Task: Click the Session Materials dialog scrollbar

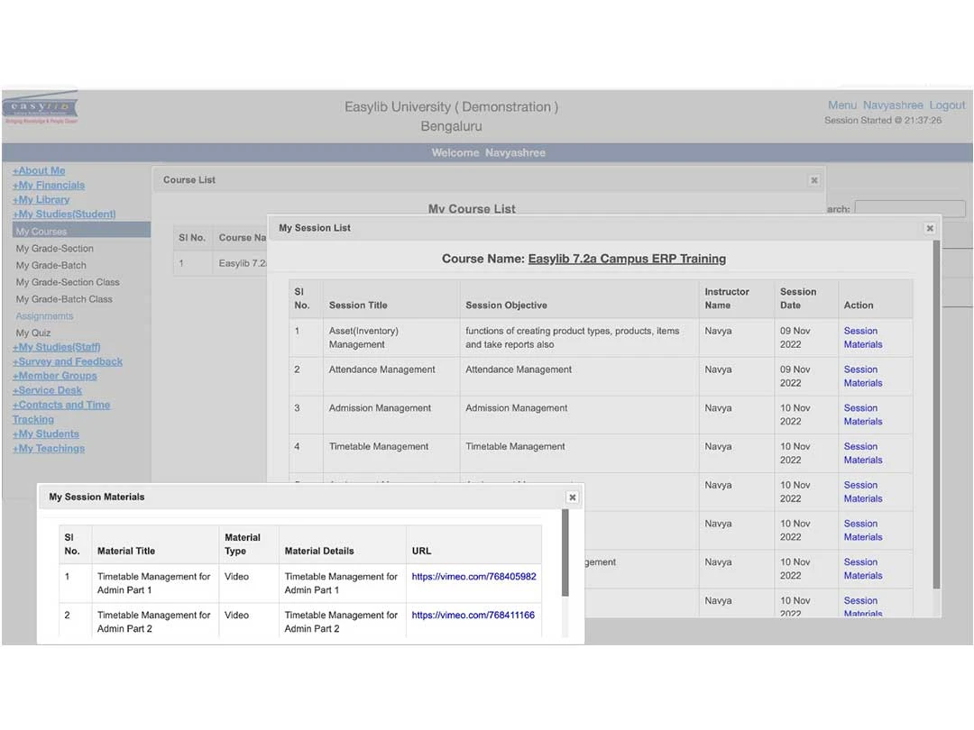Action: click(x=565, y=554)
